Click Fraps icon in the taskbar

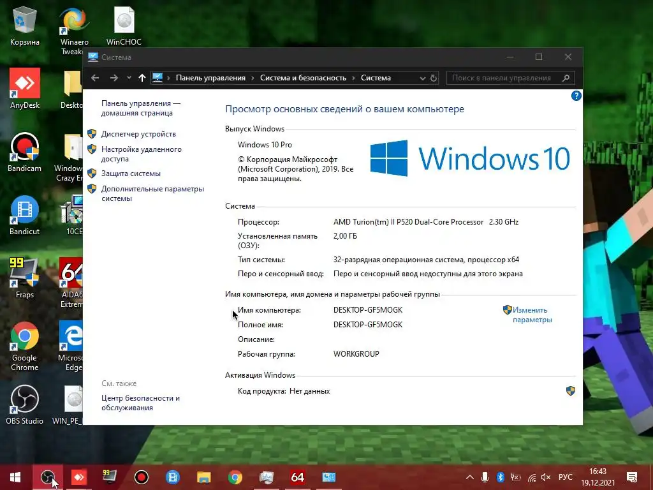[x=110, y=477]
